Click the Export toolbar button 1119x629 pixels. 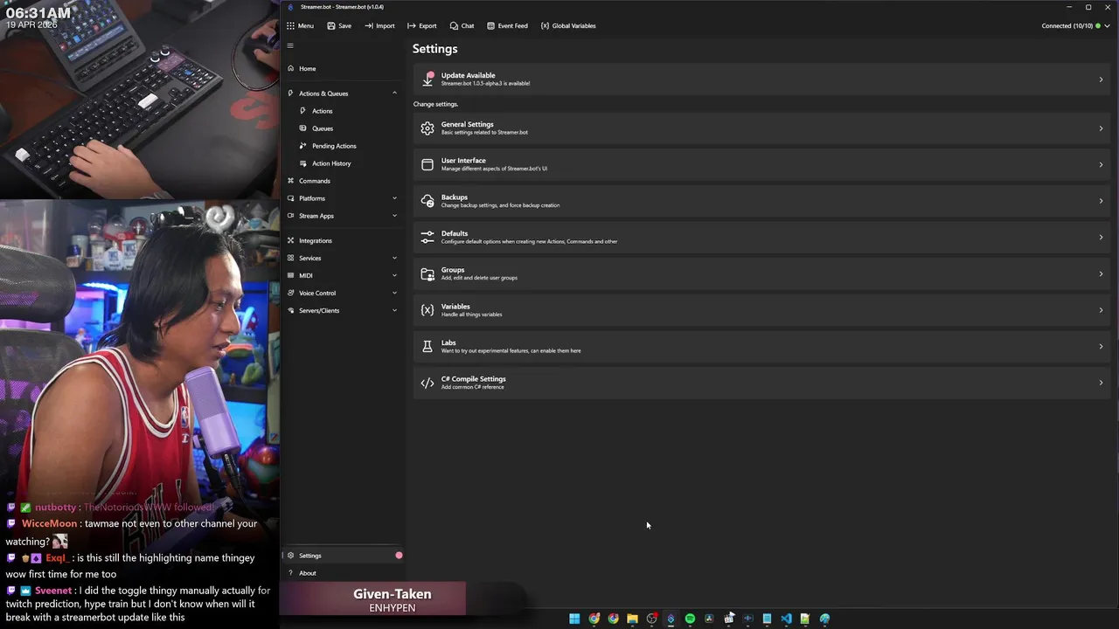coord(422,25)
